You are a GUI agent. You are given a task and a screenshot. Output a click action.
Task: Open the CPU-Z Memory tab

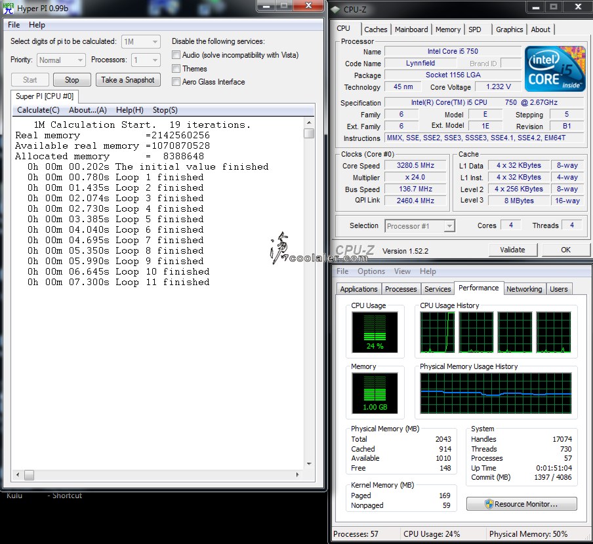coord(448,29)
